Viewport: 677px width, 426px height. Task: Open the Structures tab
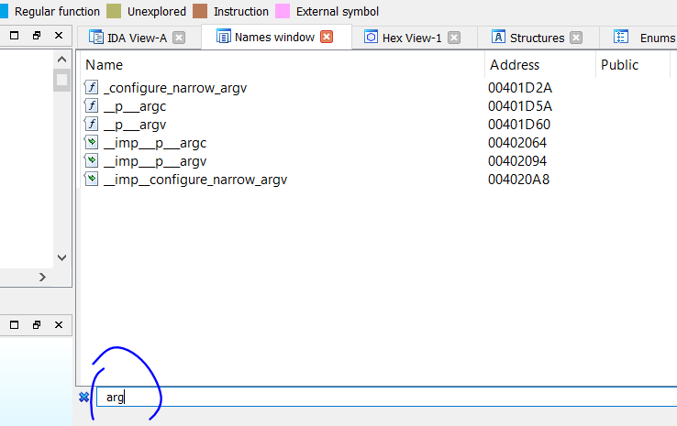click(x=537, y=38)
